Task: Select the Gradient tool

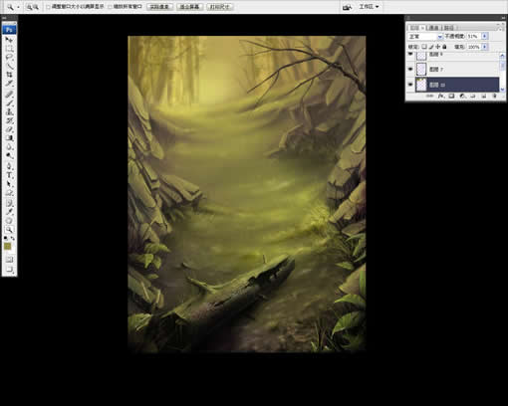Action: (9, 137)
